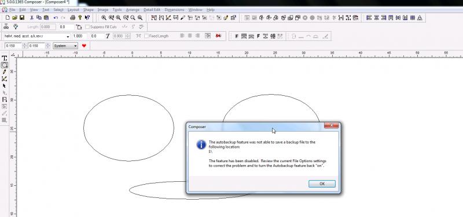Close the Composer autobackup dialog
Screen dimensions: 463x217
[331, 125]
